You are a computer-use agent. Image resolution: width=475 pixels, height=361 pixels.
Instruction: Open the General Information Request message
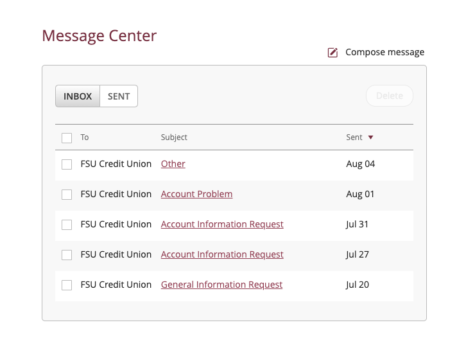pyautogui.click(x=221, y=285)
